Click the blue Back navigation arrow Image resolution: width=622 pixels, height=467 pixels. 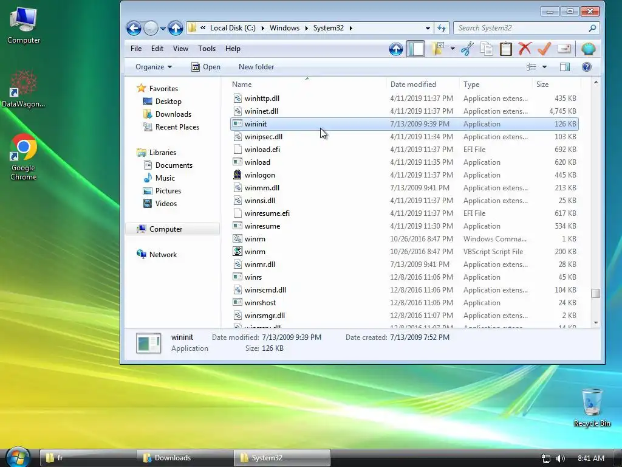134,28
